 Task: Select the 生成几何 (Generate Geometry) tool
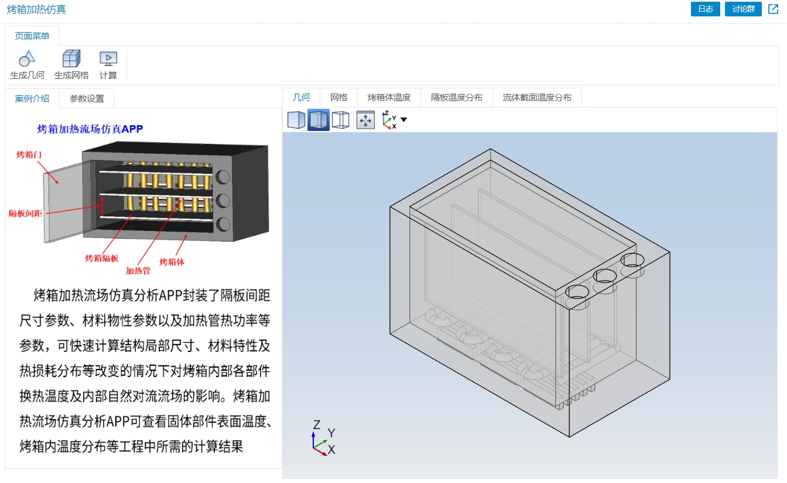(x=26, y=64)
